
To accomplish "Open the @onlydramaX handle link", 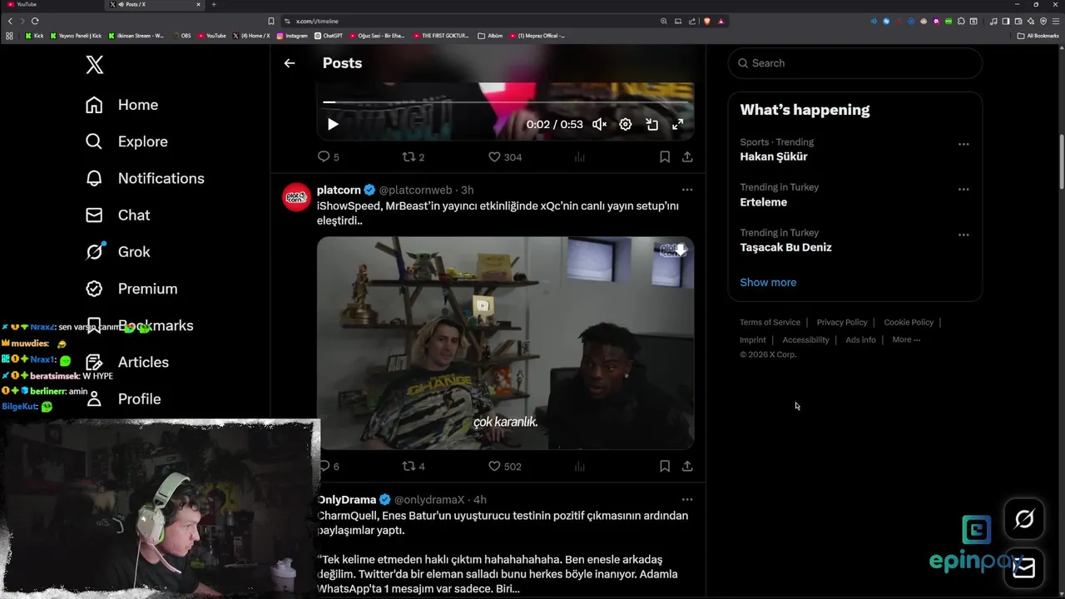I will 428,499.
